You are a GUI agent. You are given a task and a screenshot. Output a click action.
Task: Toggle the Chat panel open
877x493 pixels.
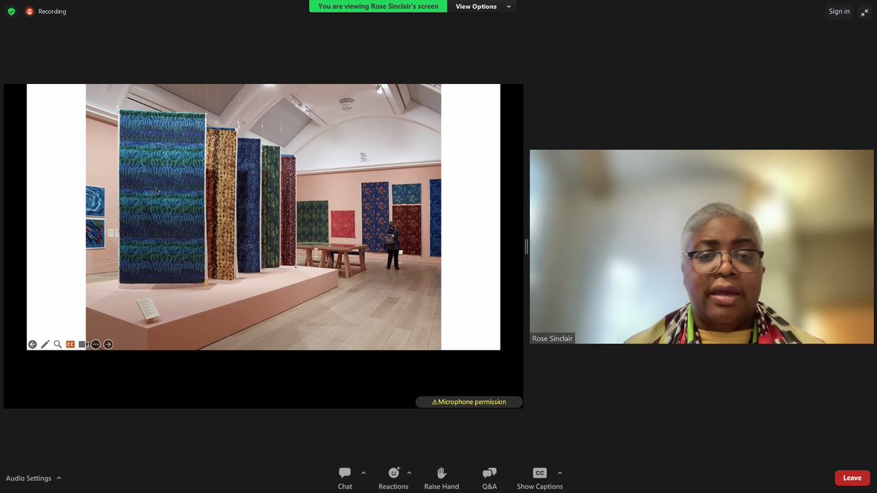(x=344, y=477)
